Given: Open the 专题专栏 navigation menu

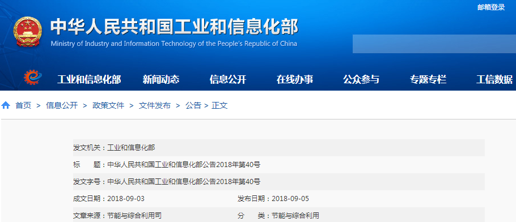Looking at the screenshot, I should click(428, 79).
